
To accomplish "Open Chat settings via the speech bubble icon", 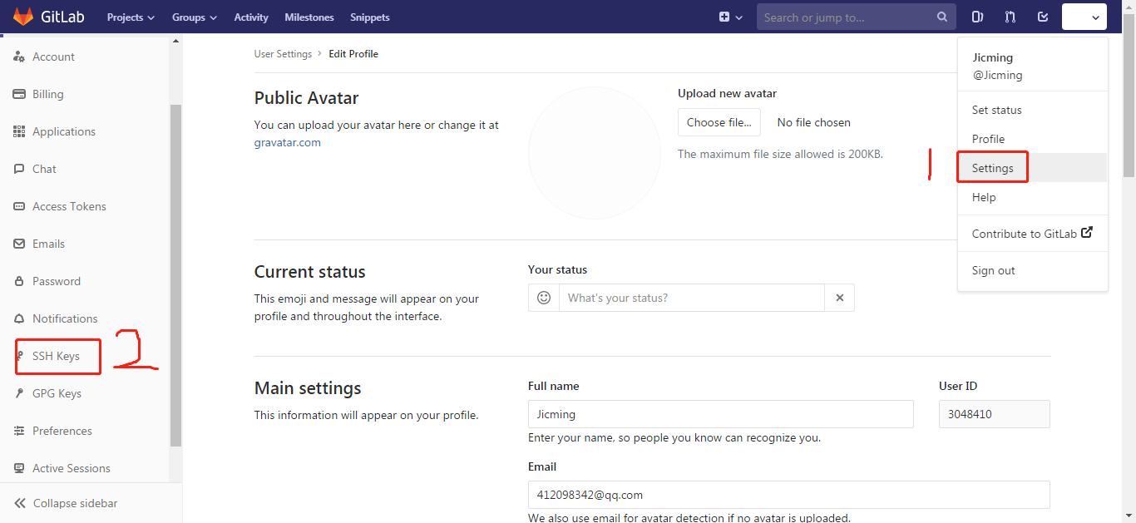I will coord(44,168).
